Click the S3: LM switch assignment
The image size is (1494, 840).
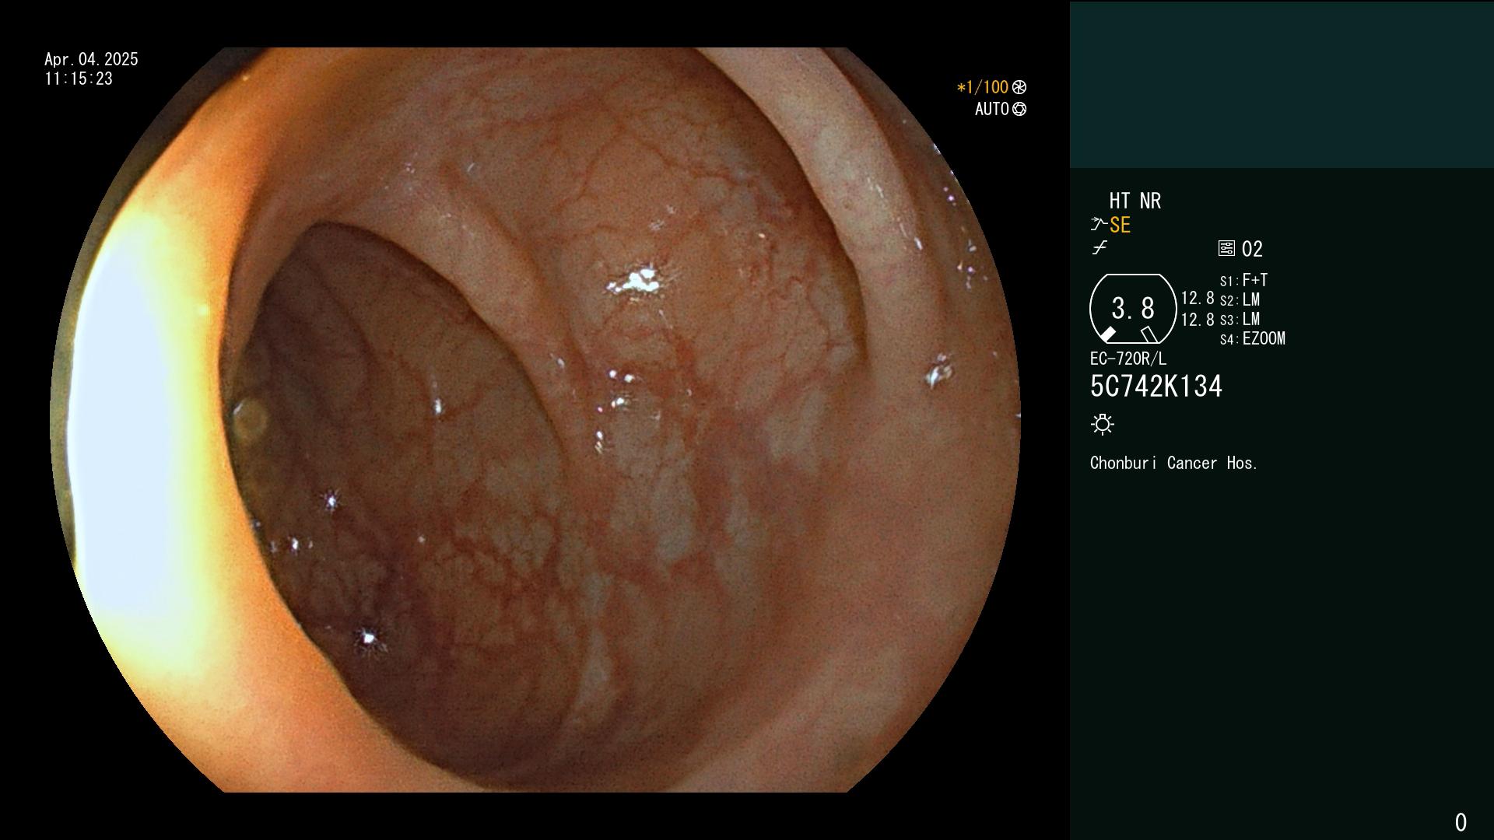[1240, 319]
